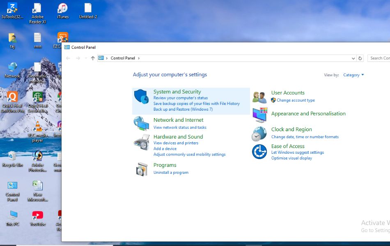Open the Hardware and Sound printer icon
This screenshot has height=246, width=390.
click(142, 142)
